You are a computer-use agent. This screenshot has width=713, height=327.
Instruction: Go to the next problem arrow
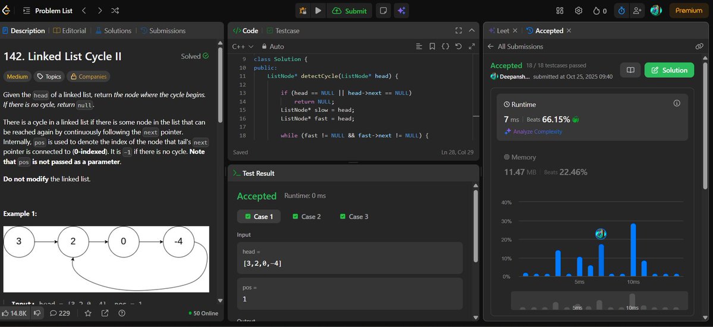(99, 11)
